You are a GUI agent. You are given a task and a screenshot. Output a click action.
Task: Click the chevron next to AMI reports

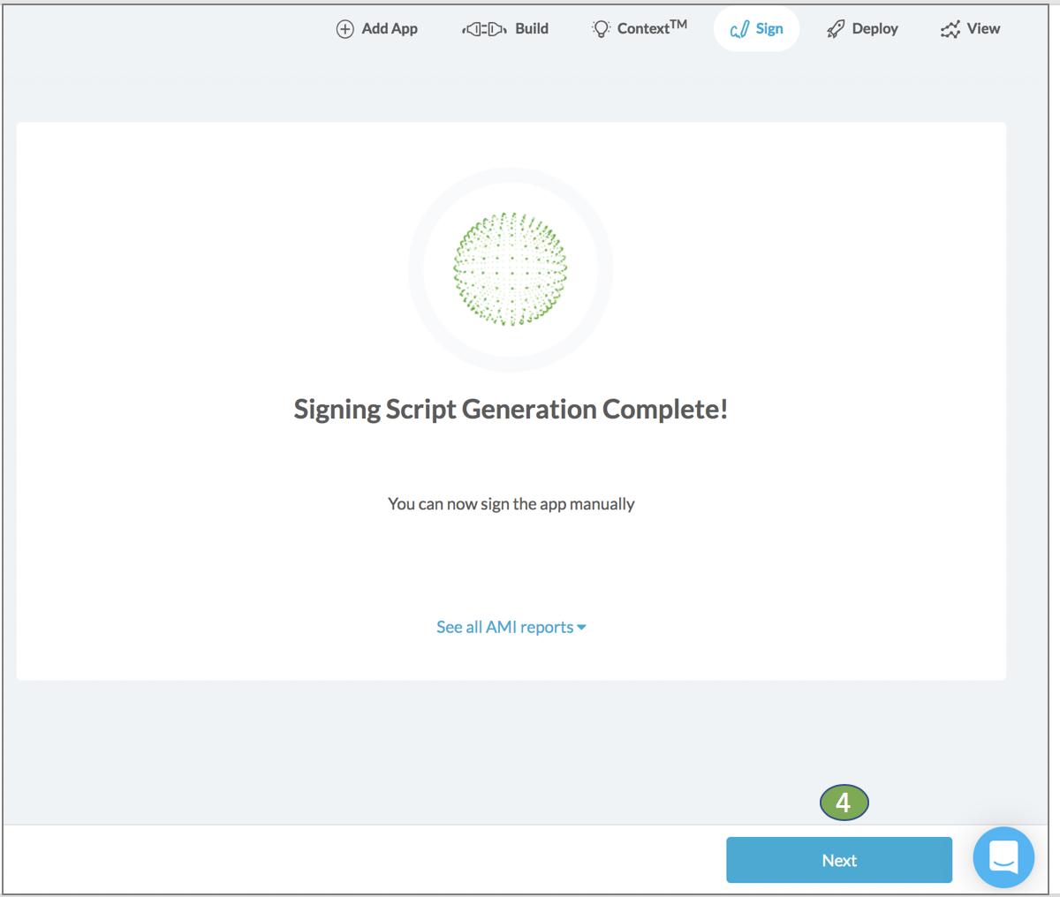point(582,628)
